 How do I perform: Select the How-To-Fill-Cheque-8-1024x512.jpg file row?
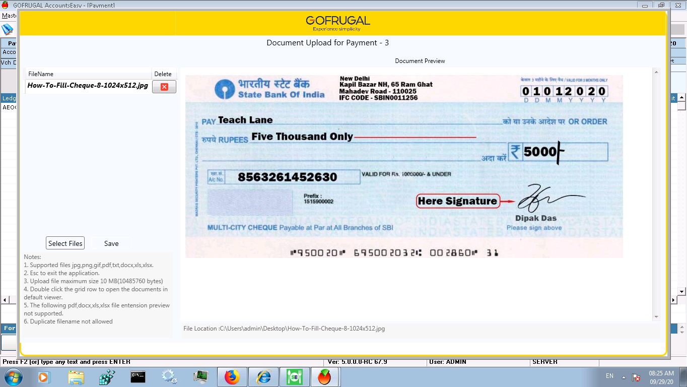[88, 86]
